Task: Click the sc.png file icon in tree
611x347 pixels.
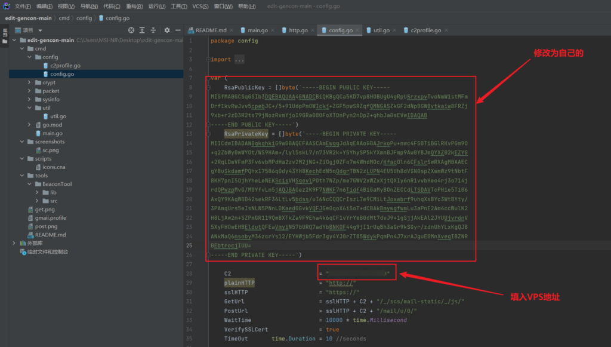Action: [38, 150]
